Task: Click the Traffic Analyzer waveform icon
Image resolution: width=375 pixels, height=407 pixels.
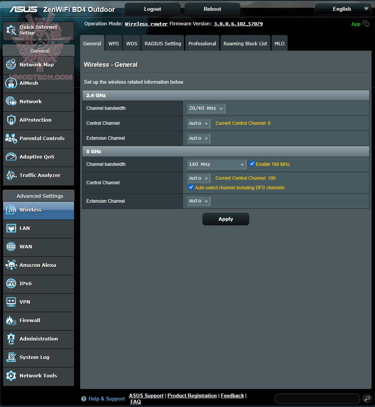Action: point(11,175)
